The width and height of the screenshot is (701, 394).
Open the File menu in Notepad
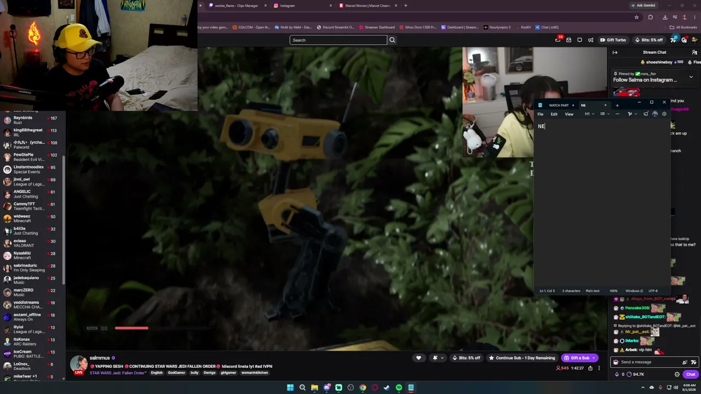[540, 114]
